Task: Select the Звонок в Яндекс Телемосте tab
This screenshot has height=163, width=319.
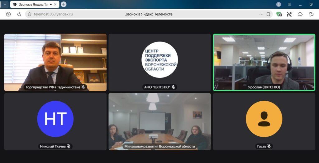Action: (x=31, y=4)
